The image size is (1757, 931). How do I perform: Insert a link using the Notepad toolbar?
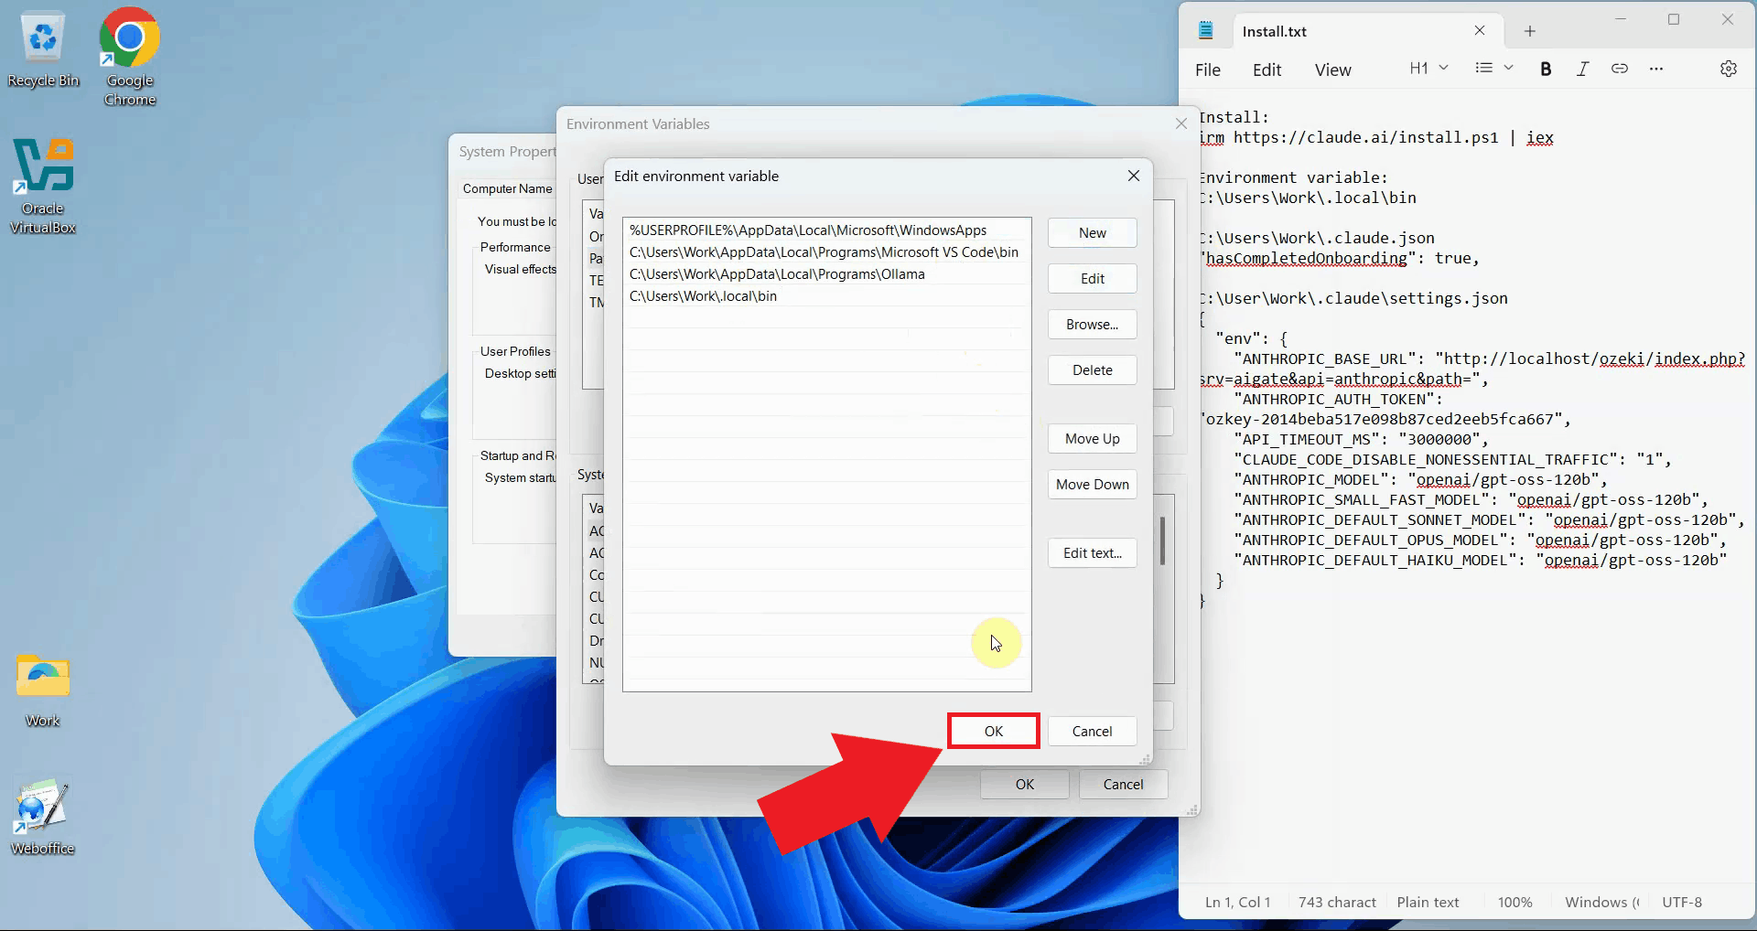pos(1619,69)
